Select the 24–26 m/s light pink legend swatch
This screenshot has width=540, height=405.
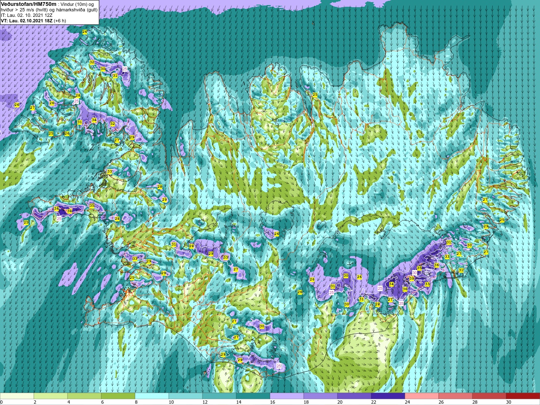422,396
